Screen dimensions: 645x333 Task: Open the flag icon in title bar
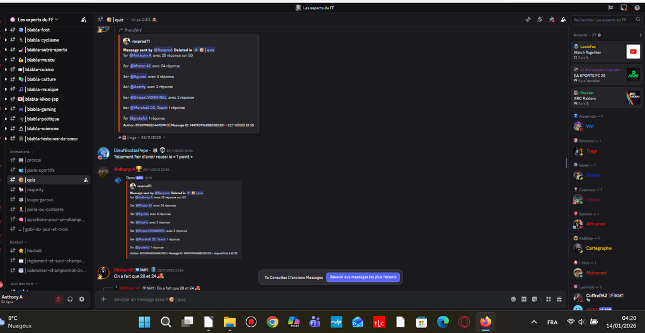611,8
